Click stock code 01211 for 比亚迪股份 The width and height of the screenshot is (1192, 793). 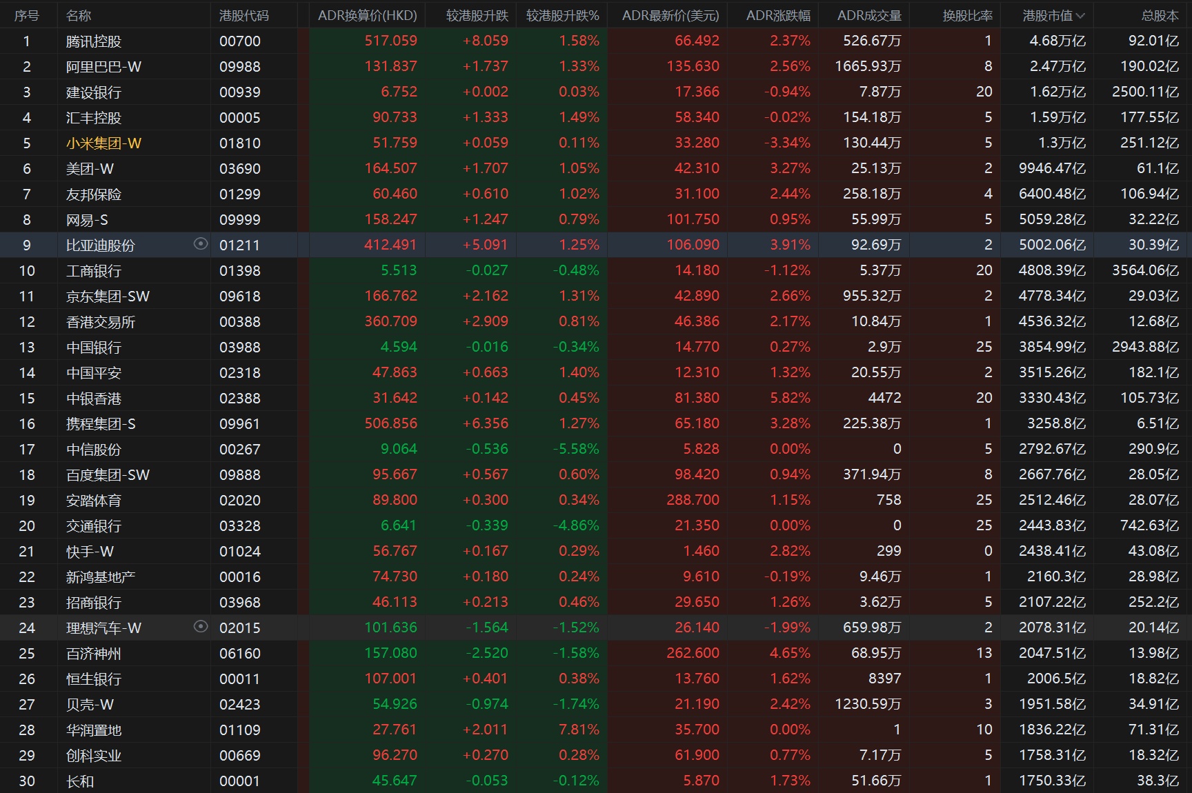[240, 245]
